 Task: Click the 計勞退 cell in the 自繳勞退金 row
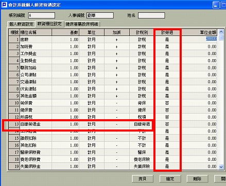click(x=167, y=124)
